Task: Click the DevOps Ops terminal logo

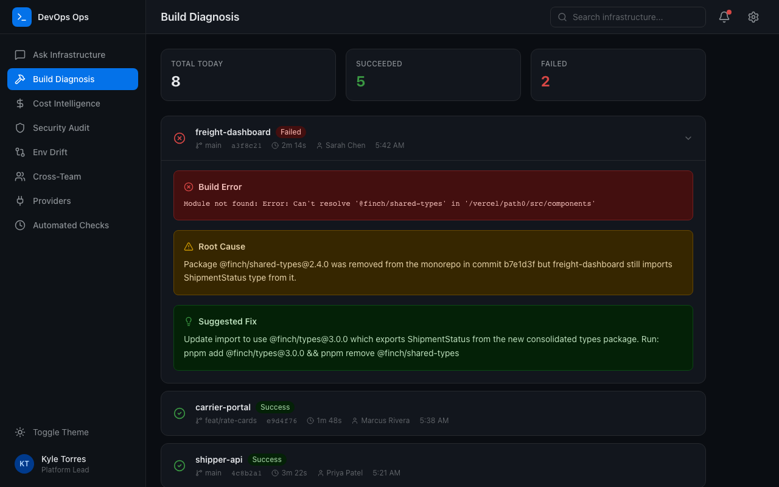Action: (21, 17)
